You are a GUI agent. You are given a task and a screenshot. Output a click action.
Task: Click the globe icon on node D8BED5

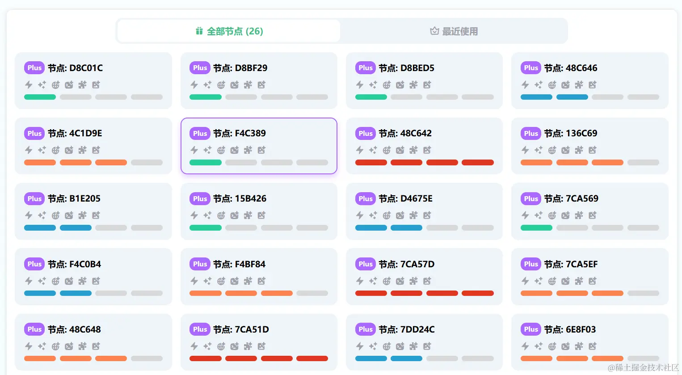[387, 84]
